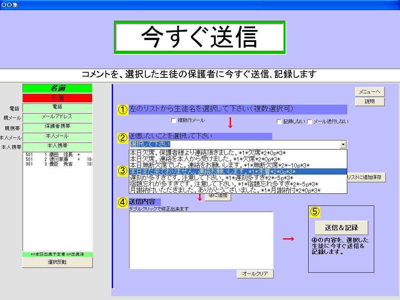Image resolution: width=400 pixels, height=300 pixels.
Task: Click the 保護者携帯 field
Action: click(x=57, y=127)
